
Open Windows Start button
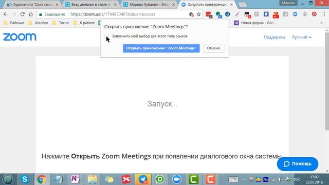[x=8, y=179]
